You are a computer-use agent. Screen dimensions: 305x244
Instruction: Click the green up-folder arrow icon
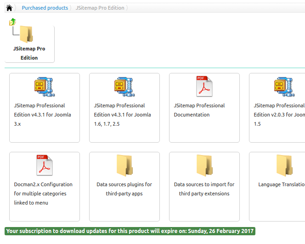(x=13, y=22)
